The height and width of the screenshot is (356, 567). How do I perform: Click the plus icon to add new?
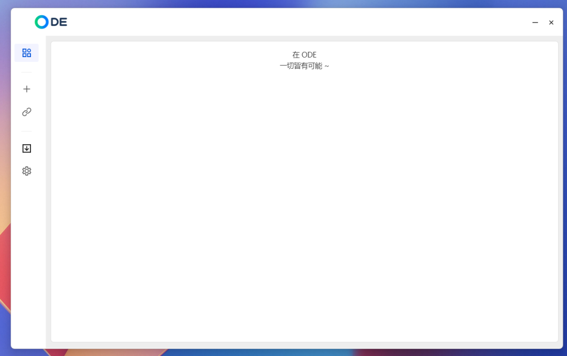27,89
